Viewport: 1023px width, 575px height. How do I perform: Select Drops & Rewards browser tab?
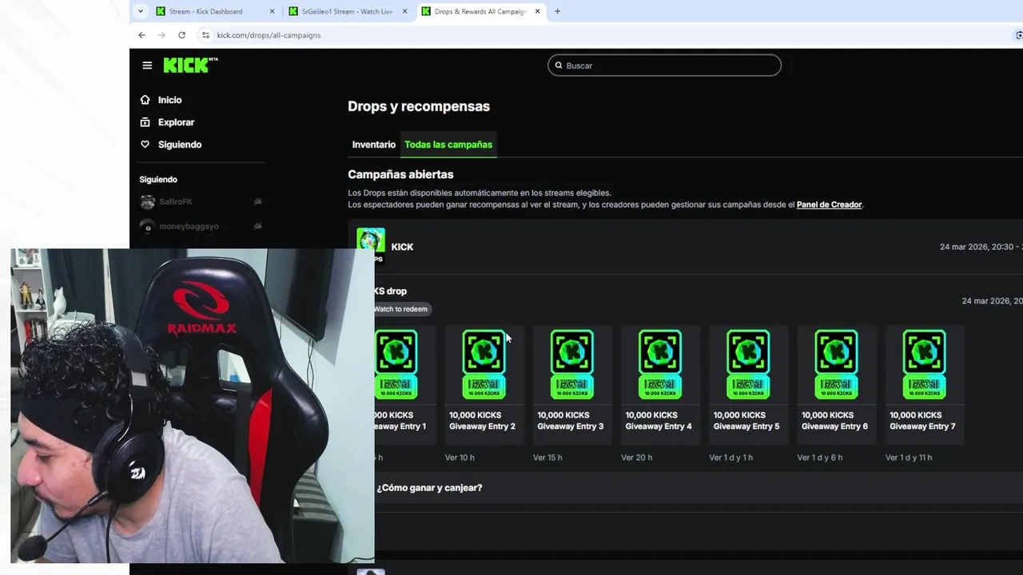click(x=480, y=11)
